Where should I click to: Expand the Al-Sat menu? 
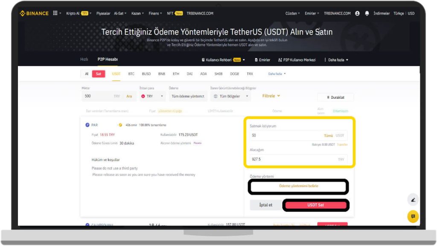coord(120,13)
